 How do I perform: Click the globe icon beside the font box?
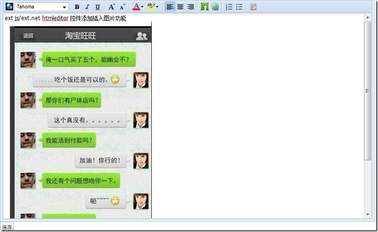pyautogui.click(x=9, y=7)
